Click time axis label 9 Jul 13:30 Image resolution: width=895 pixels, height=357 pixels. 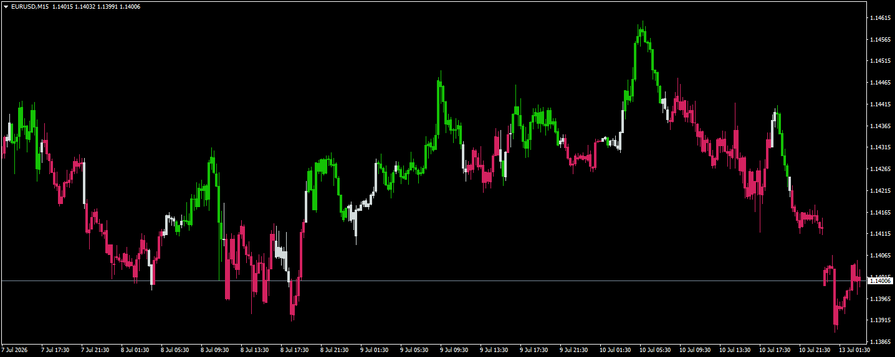tap(494, 350)
